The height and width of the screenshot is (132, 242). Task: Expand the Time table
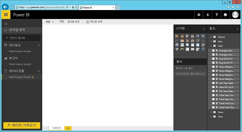tap(211, 117)
